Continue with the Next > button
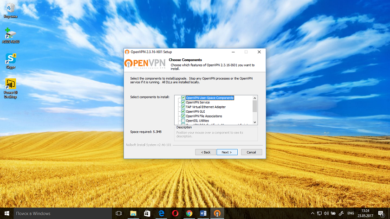Image resolution: width=390 pixels, height=219 pixels. (x=227, y=152)
